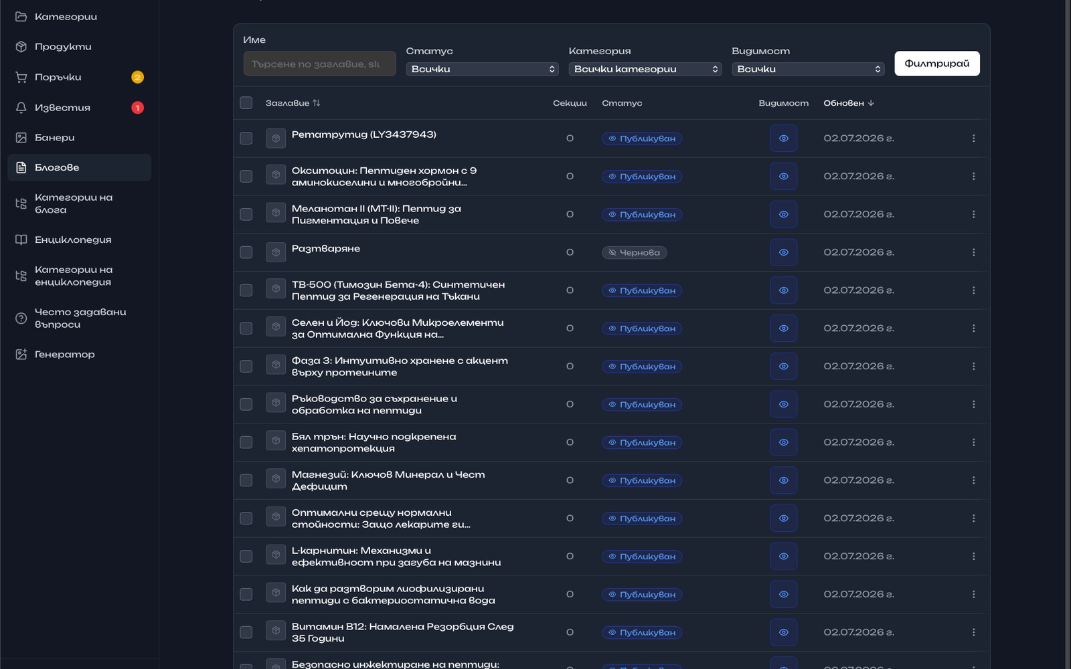Open three-dot menu for Селен и Йод row
1071x669 pixels.
click(x=973, y=328)
